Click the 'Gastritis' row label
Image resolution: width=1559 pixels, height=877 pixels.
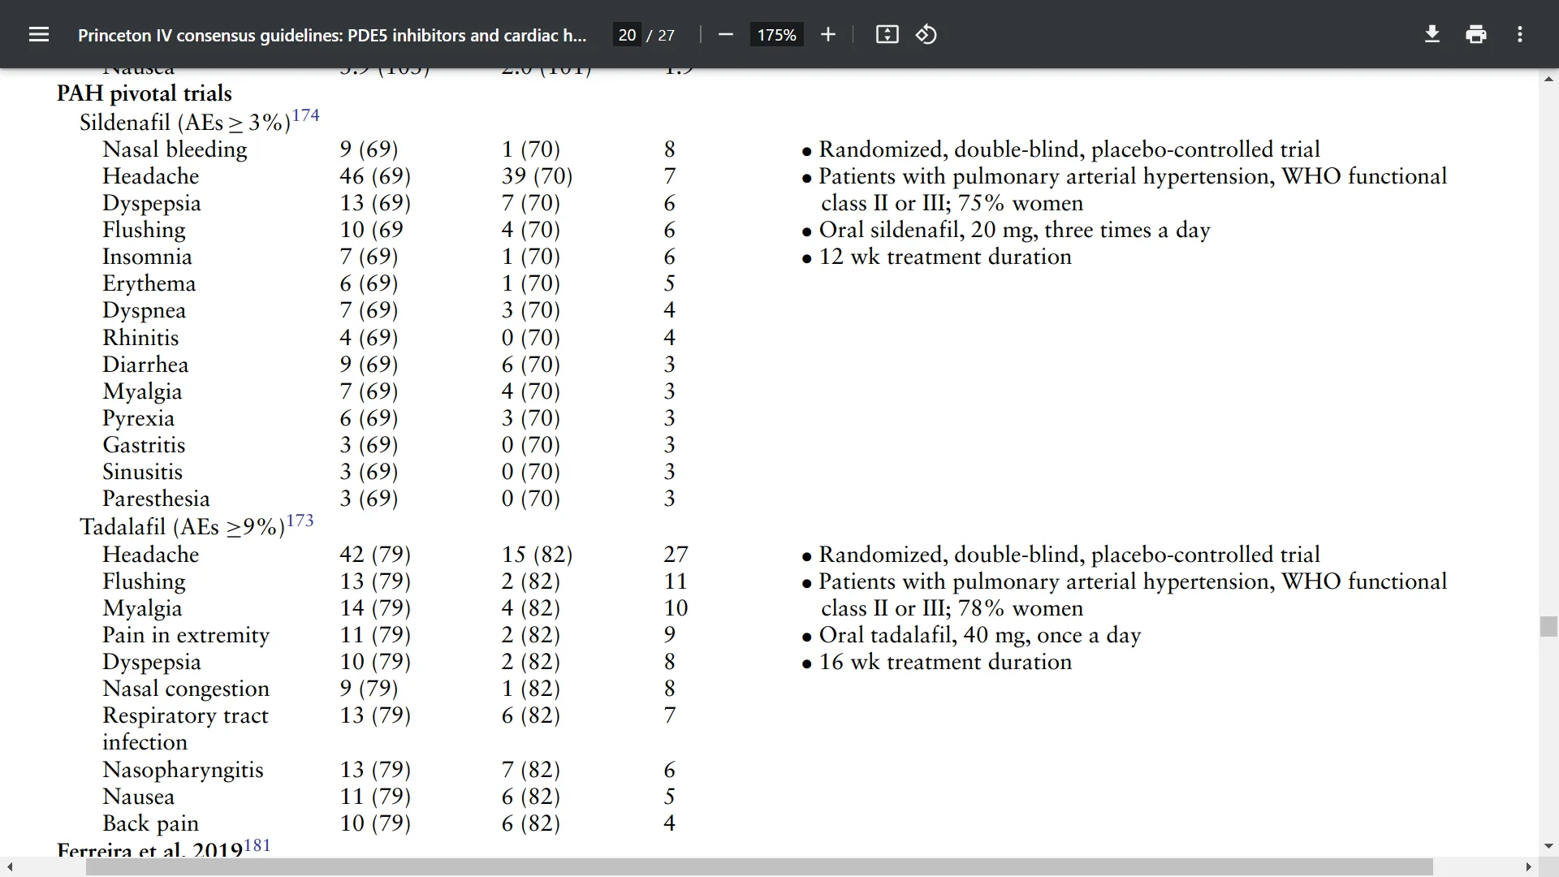[x=144, y=445]
